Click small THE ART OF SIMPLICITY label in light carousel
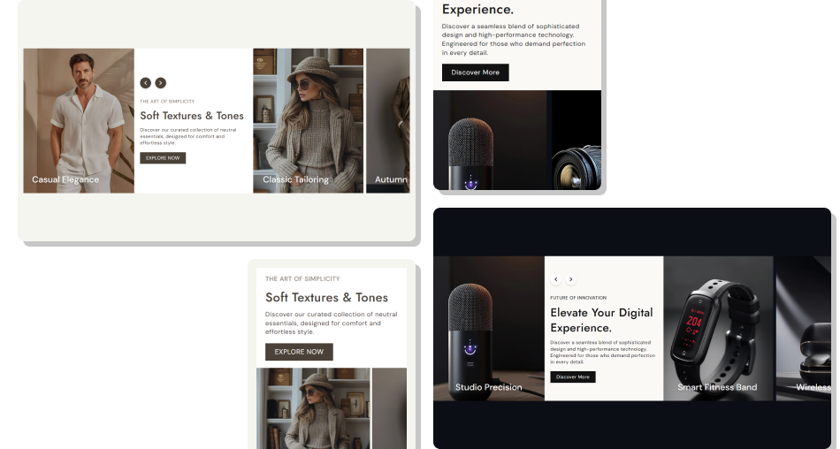This screenshot has width=840, height=449. point(167,102)
